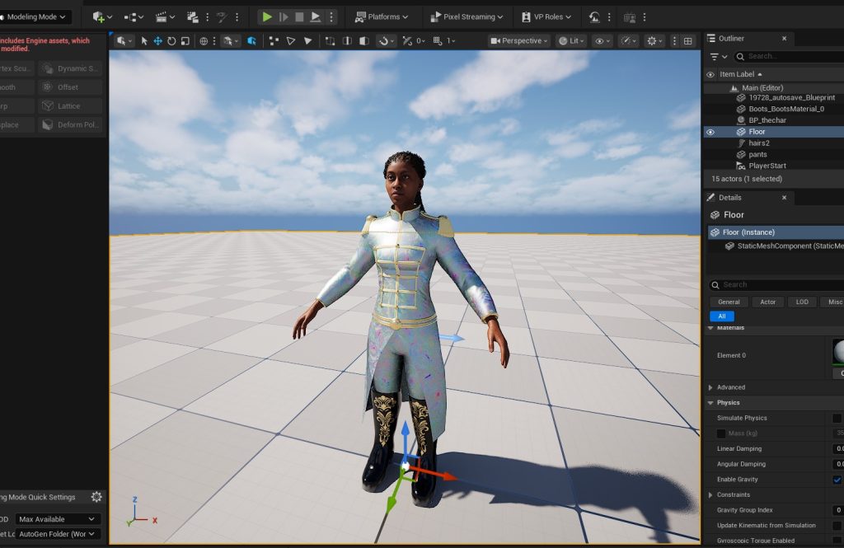Viewport: 844px width, 548px height.
Task: Enable the Simulate Physics checkbox
Action: [x=837, y=419]
